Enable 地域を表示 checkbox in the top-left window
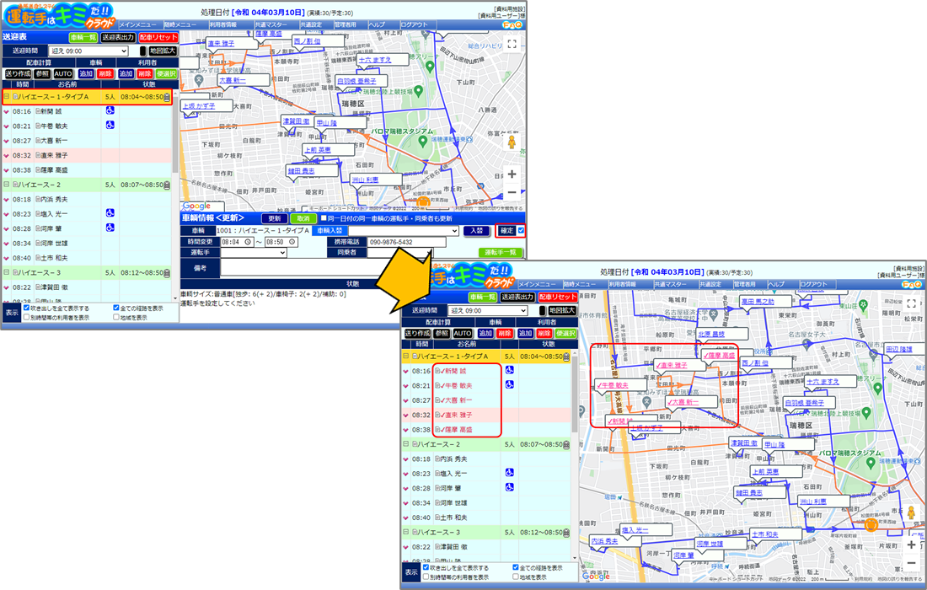This screenshot has width=927, height=590. click(116, 318)
